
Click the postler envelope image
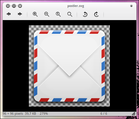click(x=69, y=66)
